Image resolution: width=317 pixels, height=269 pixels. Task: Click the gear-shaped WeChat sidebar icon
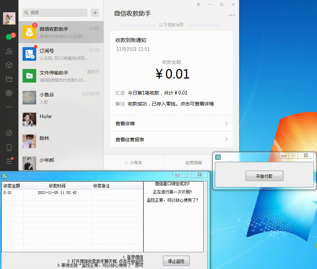pos(9,93)
